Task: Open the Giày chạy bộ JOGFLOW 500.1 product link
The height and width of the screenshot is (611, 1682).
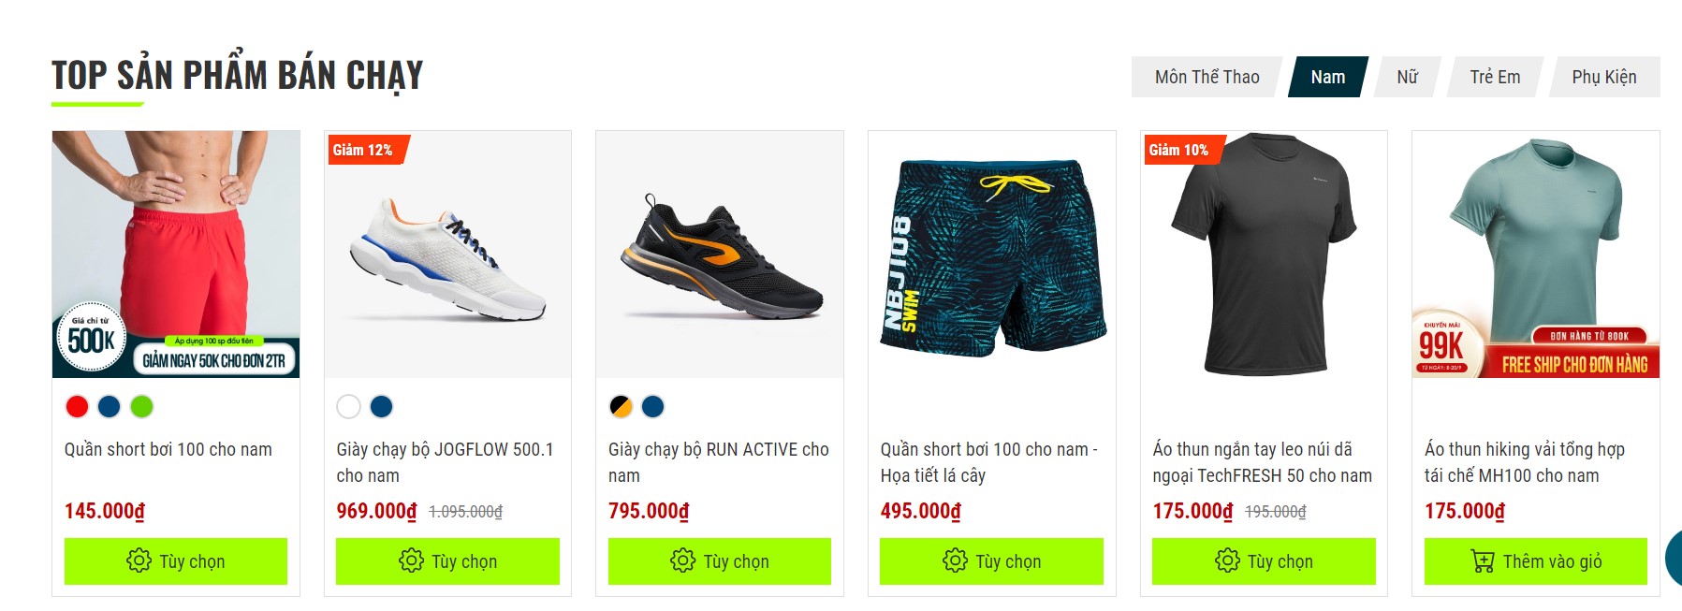Action: coord(445,462)
